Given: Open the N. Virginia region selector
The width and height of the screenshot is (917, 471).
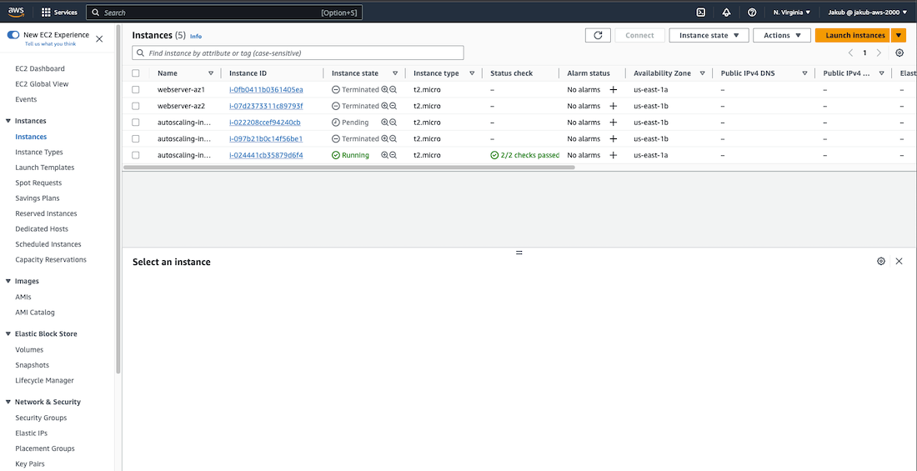Looking at the screenshot, I should (x=791, y=13).
